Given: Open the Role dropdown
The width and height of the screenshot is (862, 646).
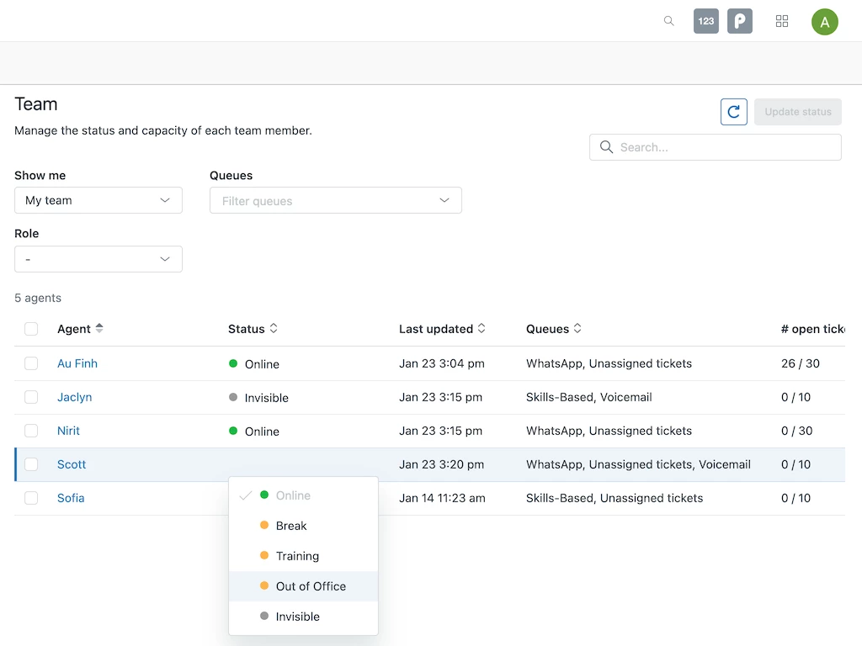Looking at the screenshot, I should 98,259.
